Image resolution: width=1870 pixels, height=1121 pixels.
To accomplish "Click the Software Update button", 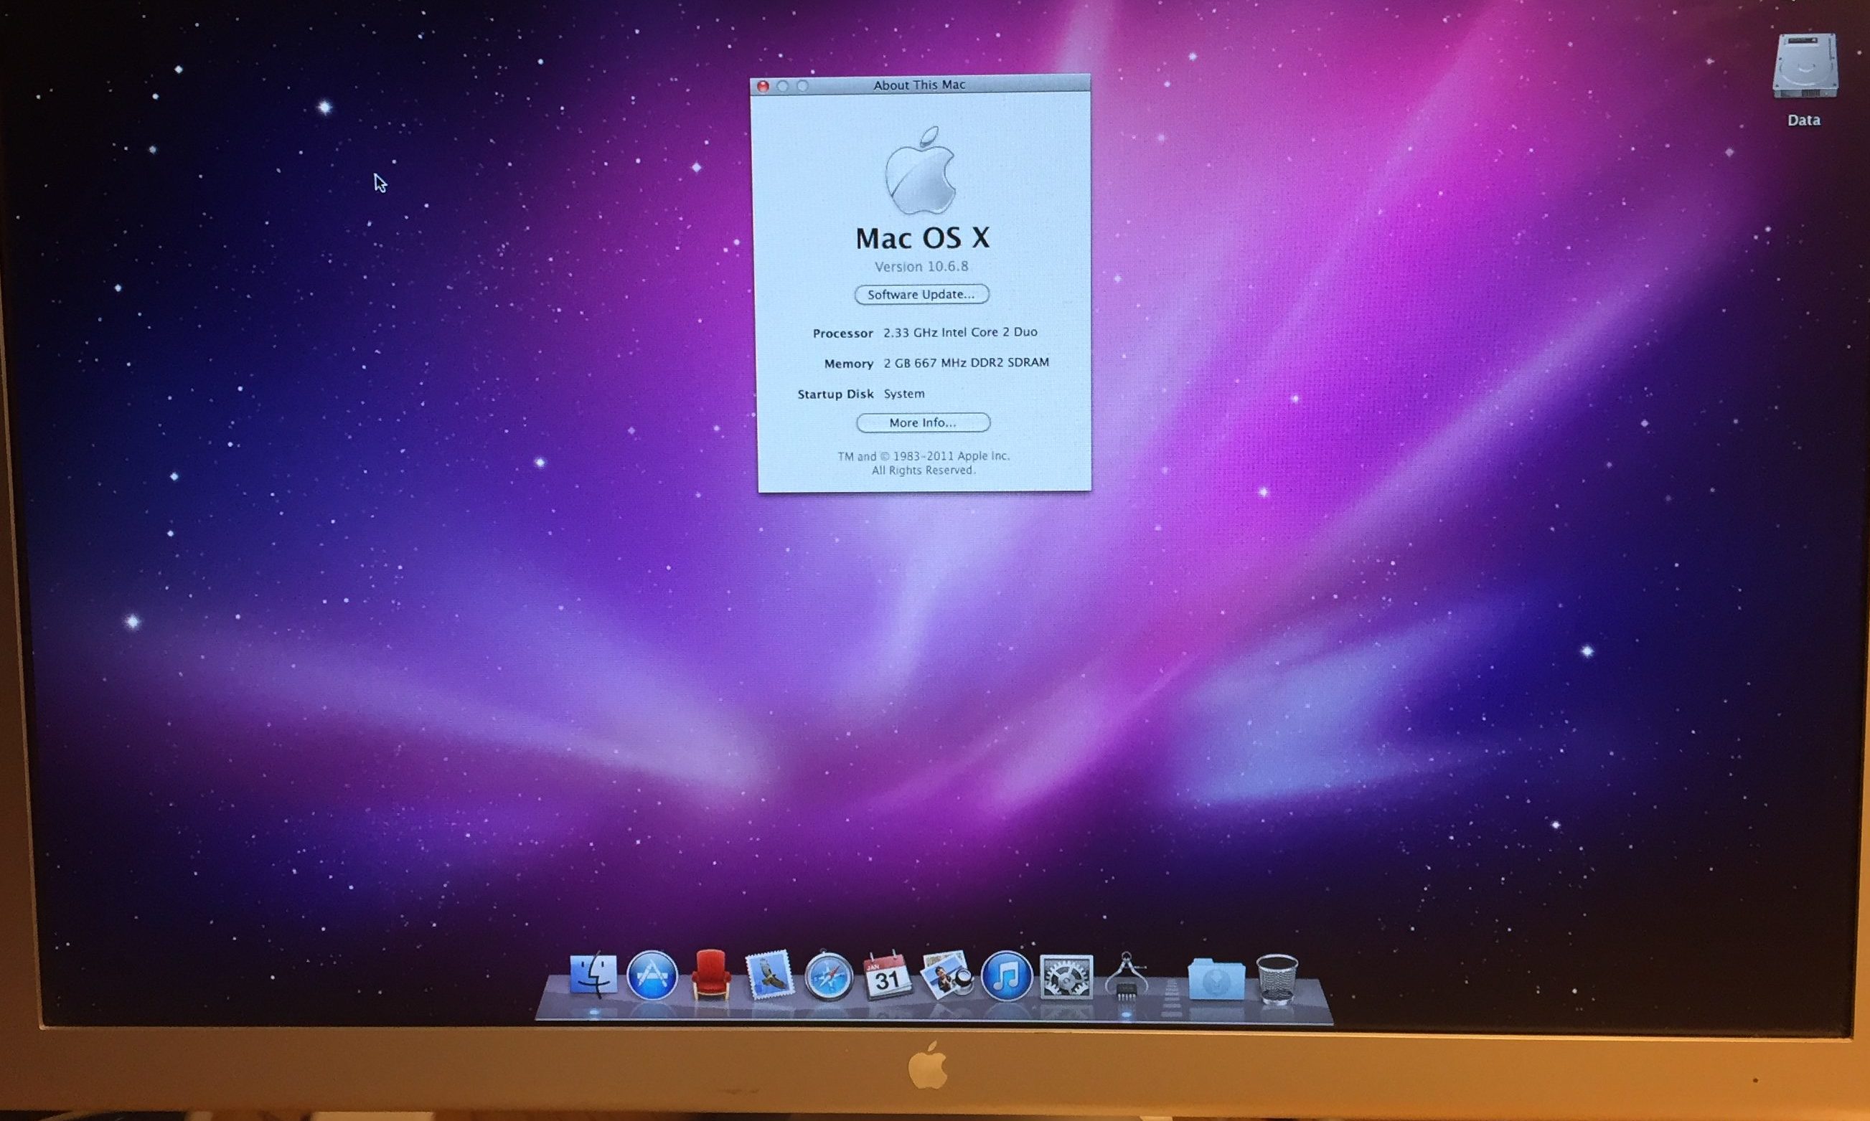I will (x=921, y=295).
